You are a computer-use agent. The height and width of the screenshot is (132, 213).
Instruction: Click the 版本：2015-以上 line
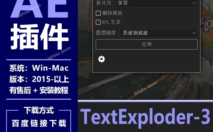coord(39,79)
